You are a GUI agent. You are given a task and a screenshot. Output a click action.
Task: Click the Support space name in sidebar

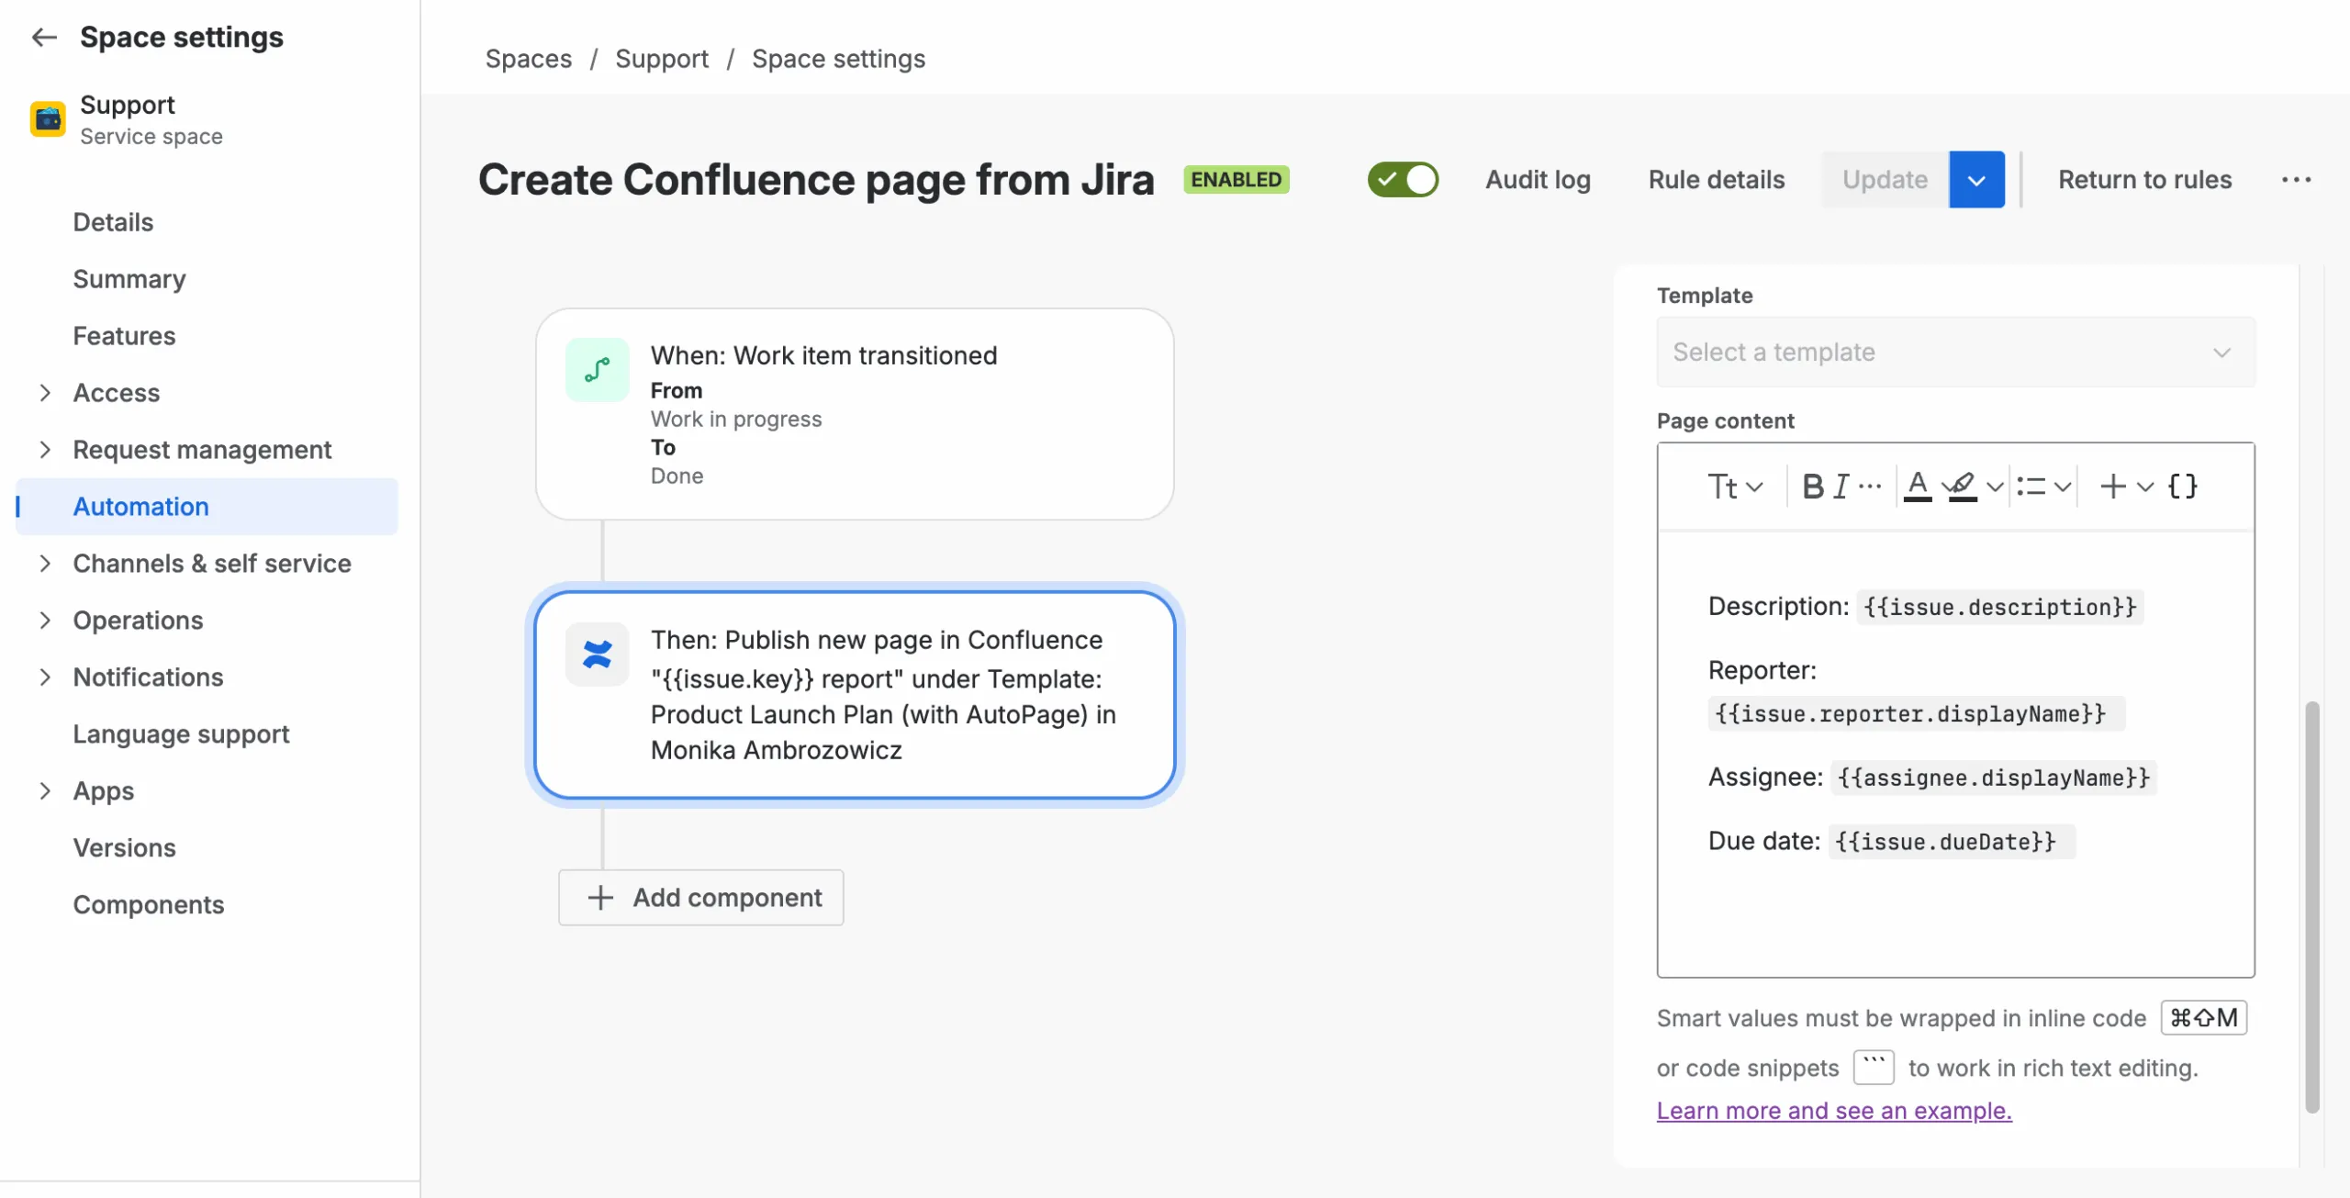pyautogui.click(x=128, y=105)
